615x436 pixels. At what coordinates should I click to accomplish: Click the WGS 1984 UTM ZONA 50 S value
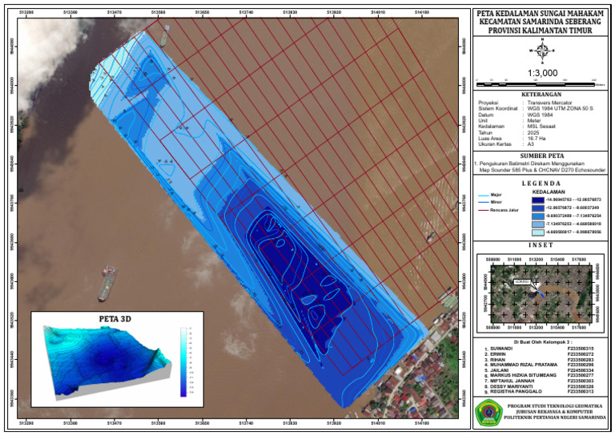coord(560,108)
